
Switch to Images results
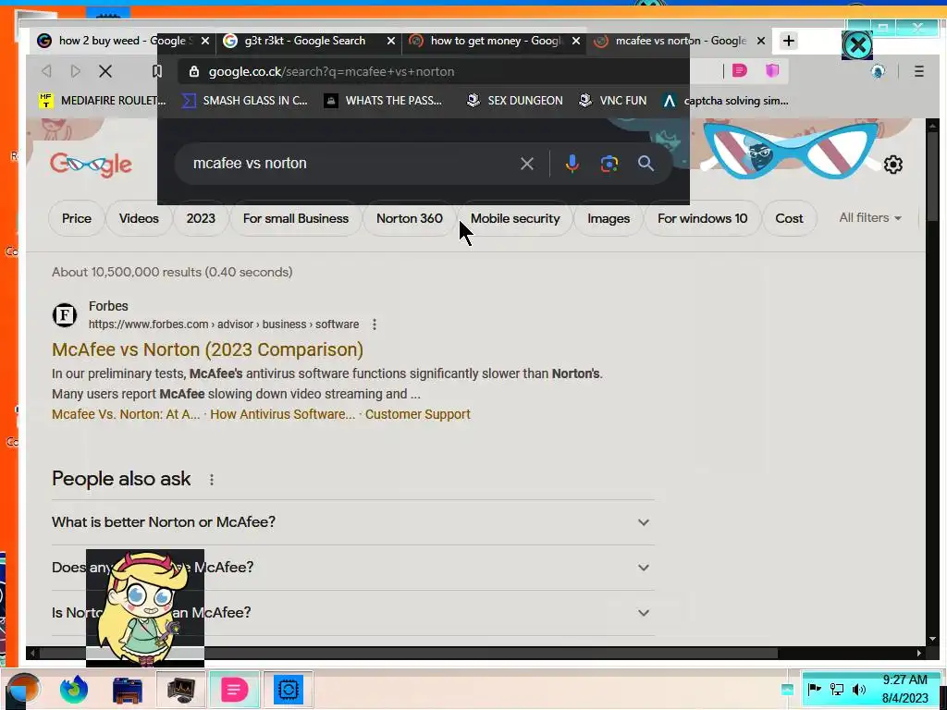(609, 218)
